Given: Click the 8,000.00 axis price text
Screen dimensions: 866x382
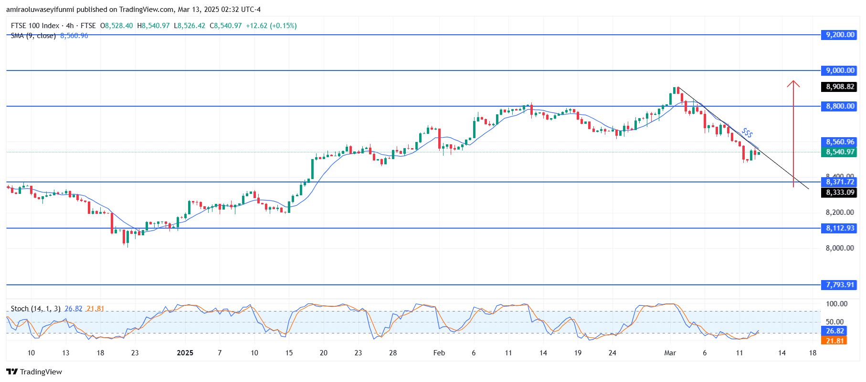Looking at the screenshot, I should point(840,248).
